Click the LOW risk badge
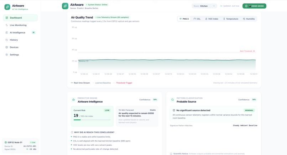The height and width of the screenshot is (155, 287). click(x=107, y=110)
